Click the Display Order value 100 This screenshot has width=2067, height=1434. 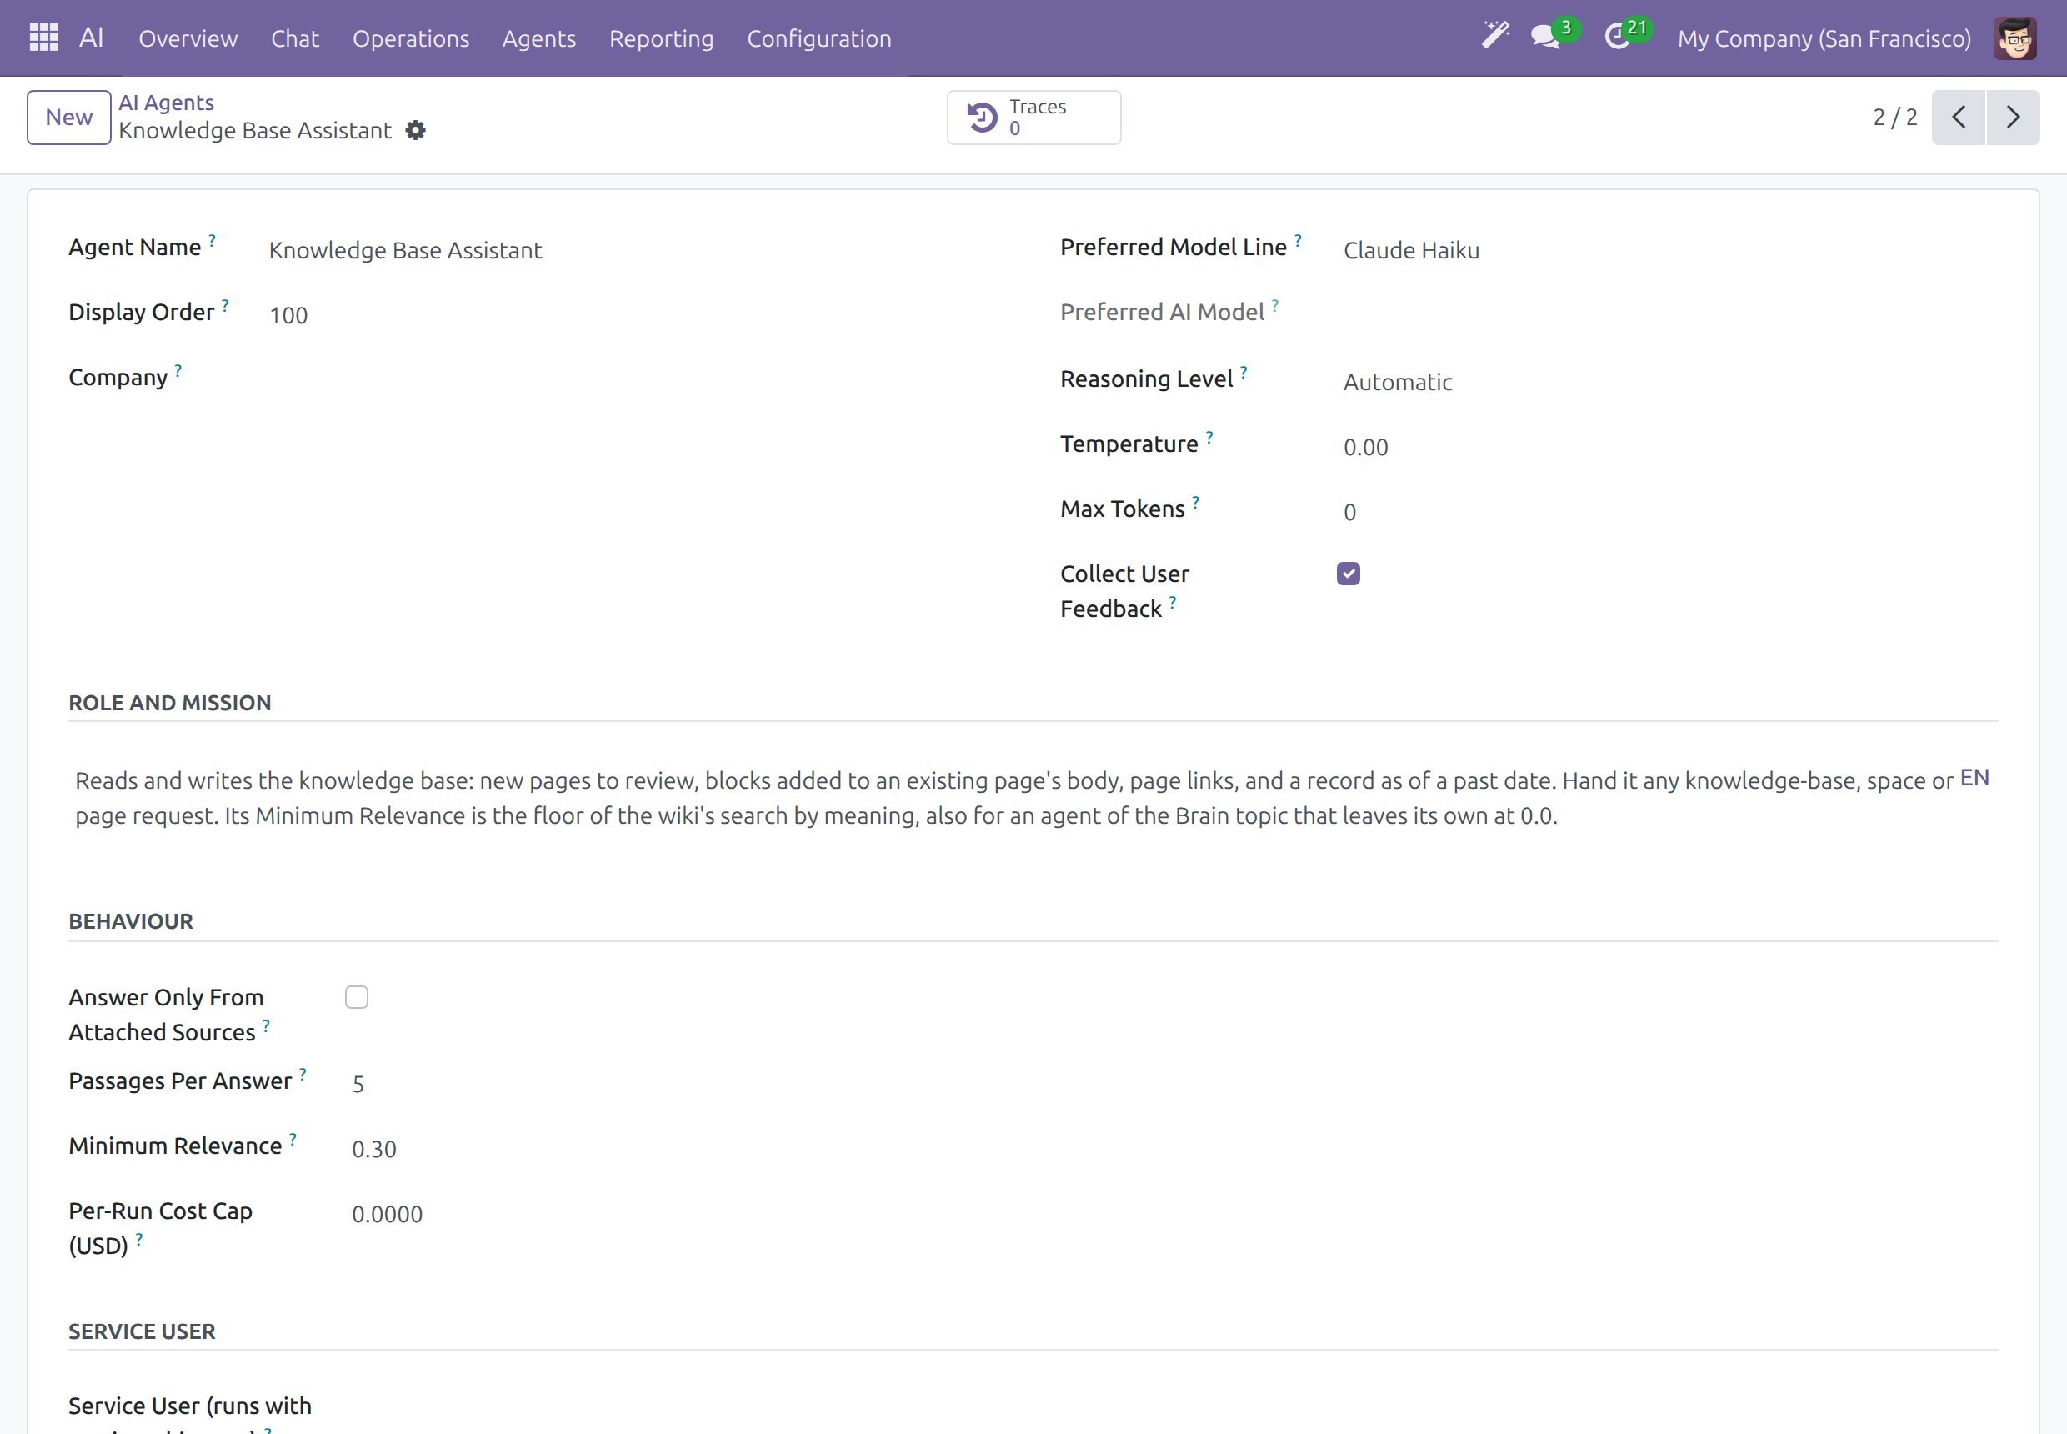[288, 315]
